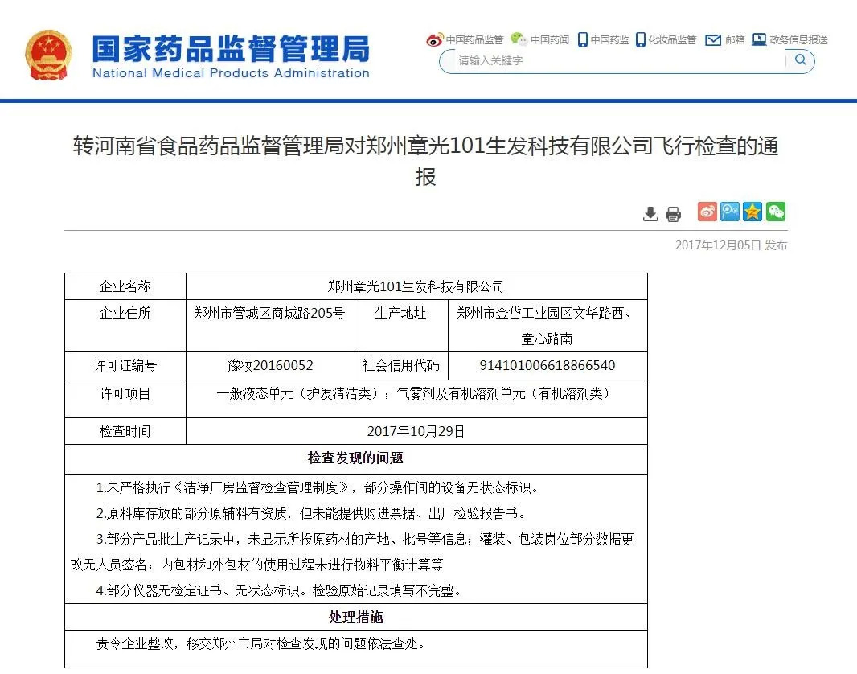Select credit code 914101006618866540
857x674 pixels.
coord(547,366)
